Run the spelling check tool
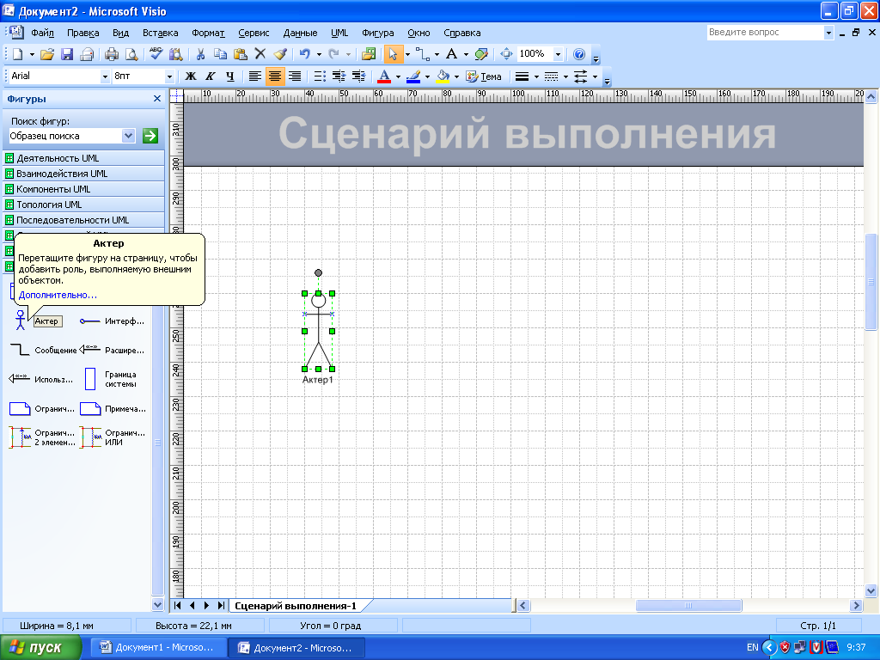This screenshot has height=660, width=880. point(156,54)
